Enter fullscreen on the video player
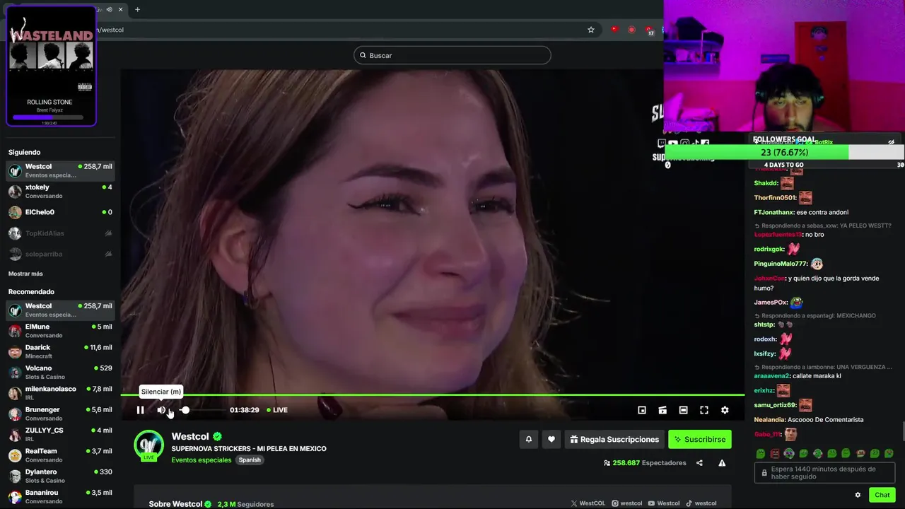This screenshot has width=905, height=509. [704, 410]
